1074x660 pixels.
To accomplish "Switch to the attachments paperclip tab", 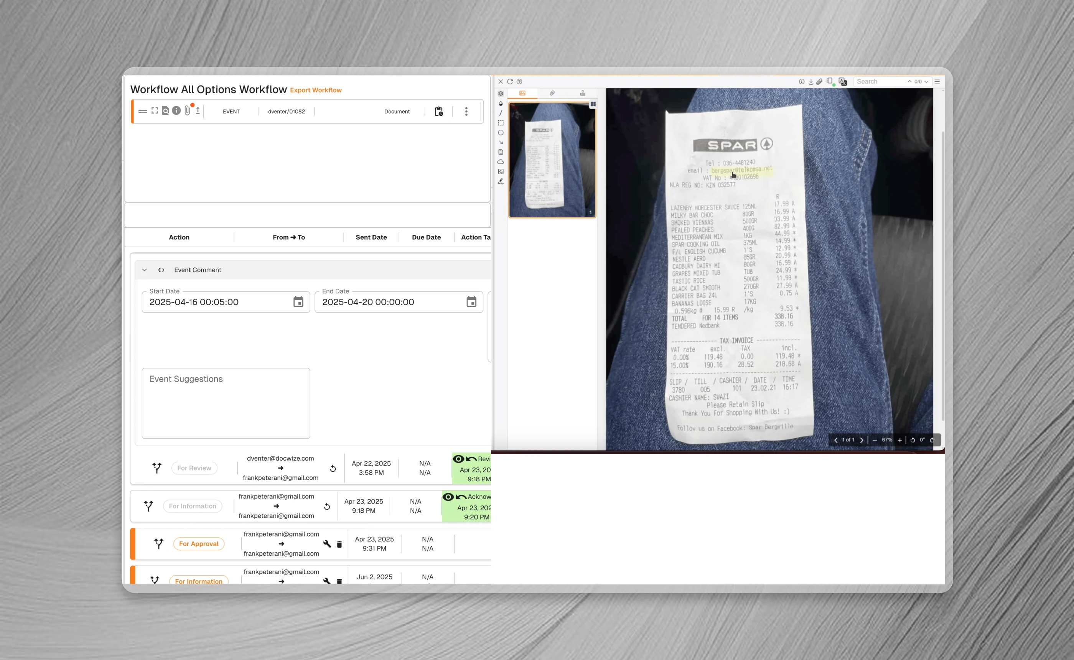I will click(552, 93).
